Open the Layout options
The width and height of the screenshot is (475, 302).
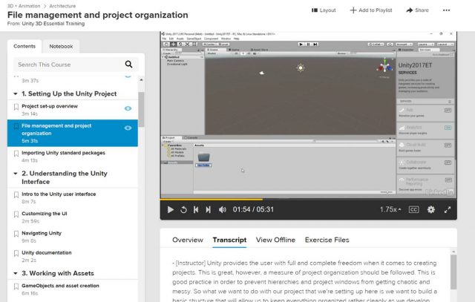pyautogui.click(x=324, y=10)
